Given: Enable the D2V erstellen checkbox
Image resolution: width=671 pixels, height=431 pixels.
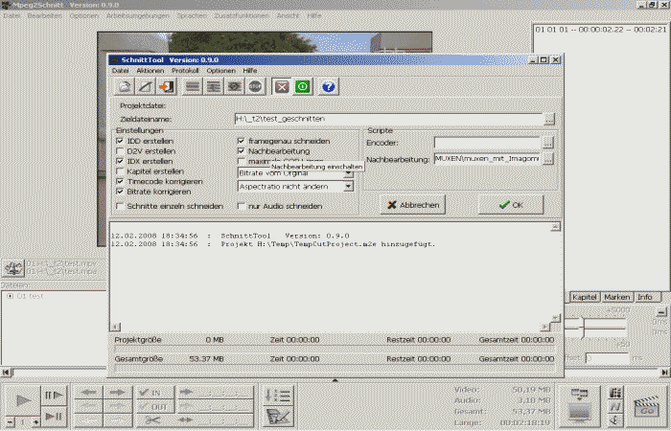Looking at the screenshot, I should click(121, 150).
